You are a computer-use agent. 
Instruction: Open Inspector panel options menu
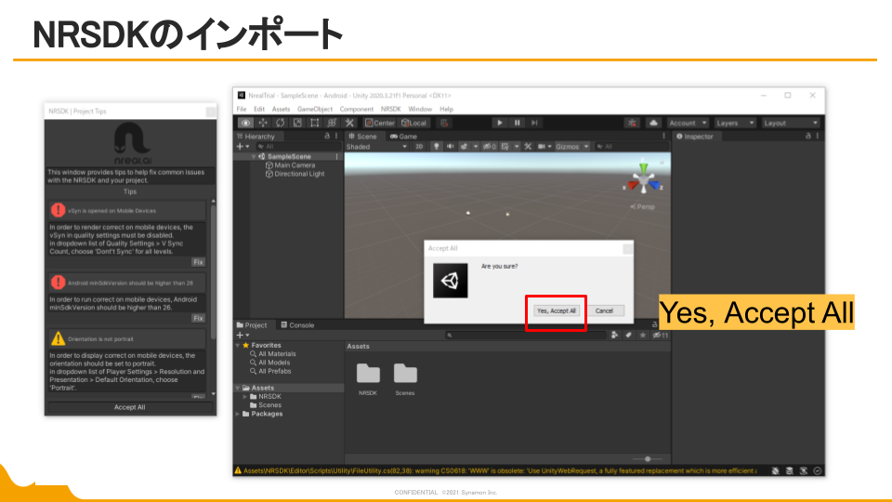(818, 136)
